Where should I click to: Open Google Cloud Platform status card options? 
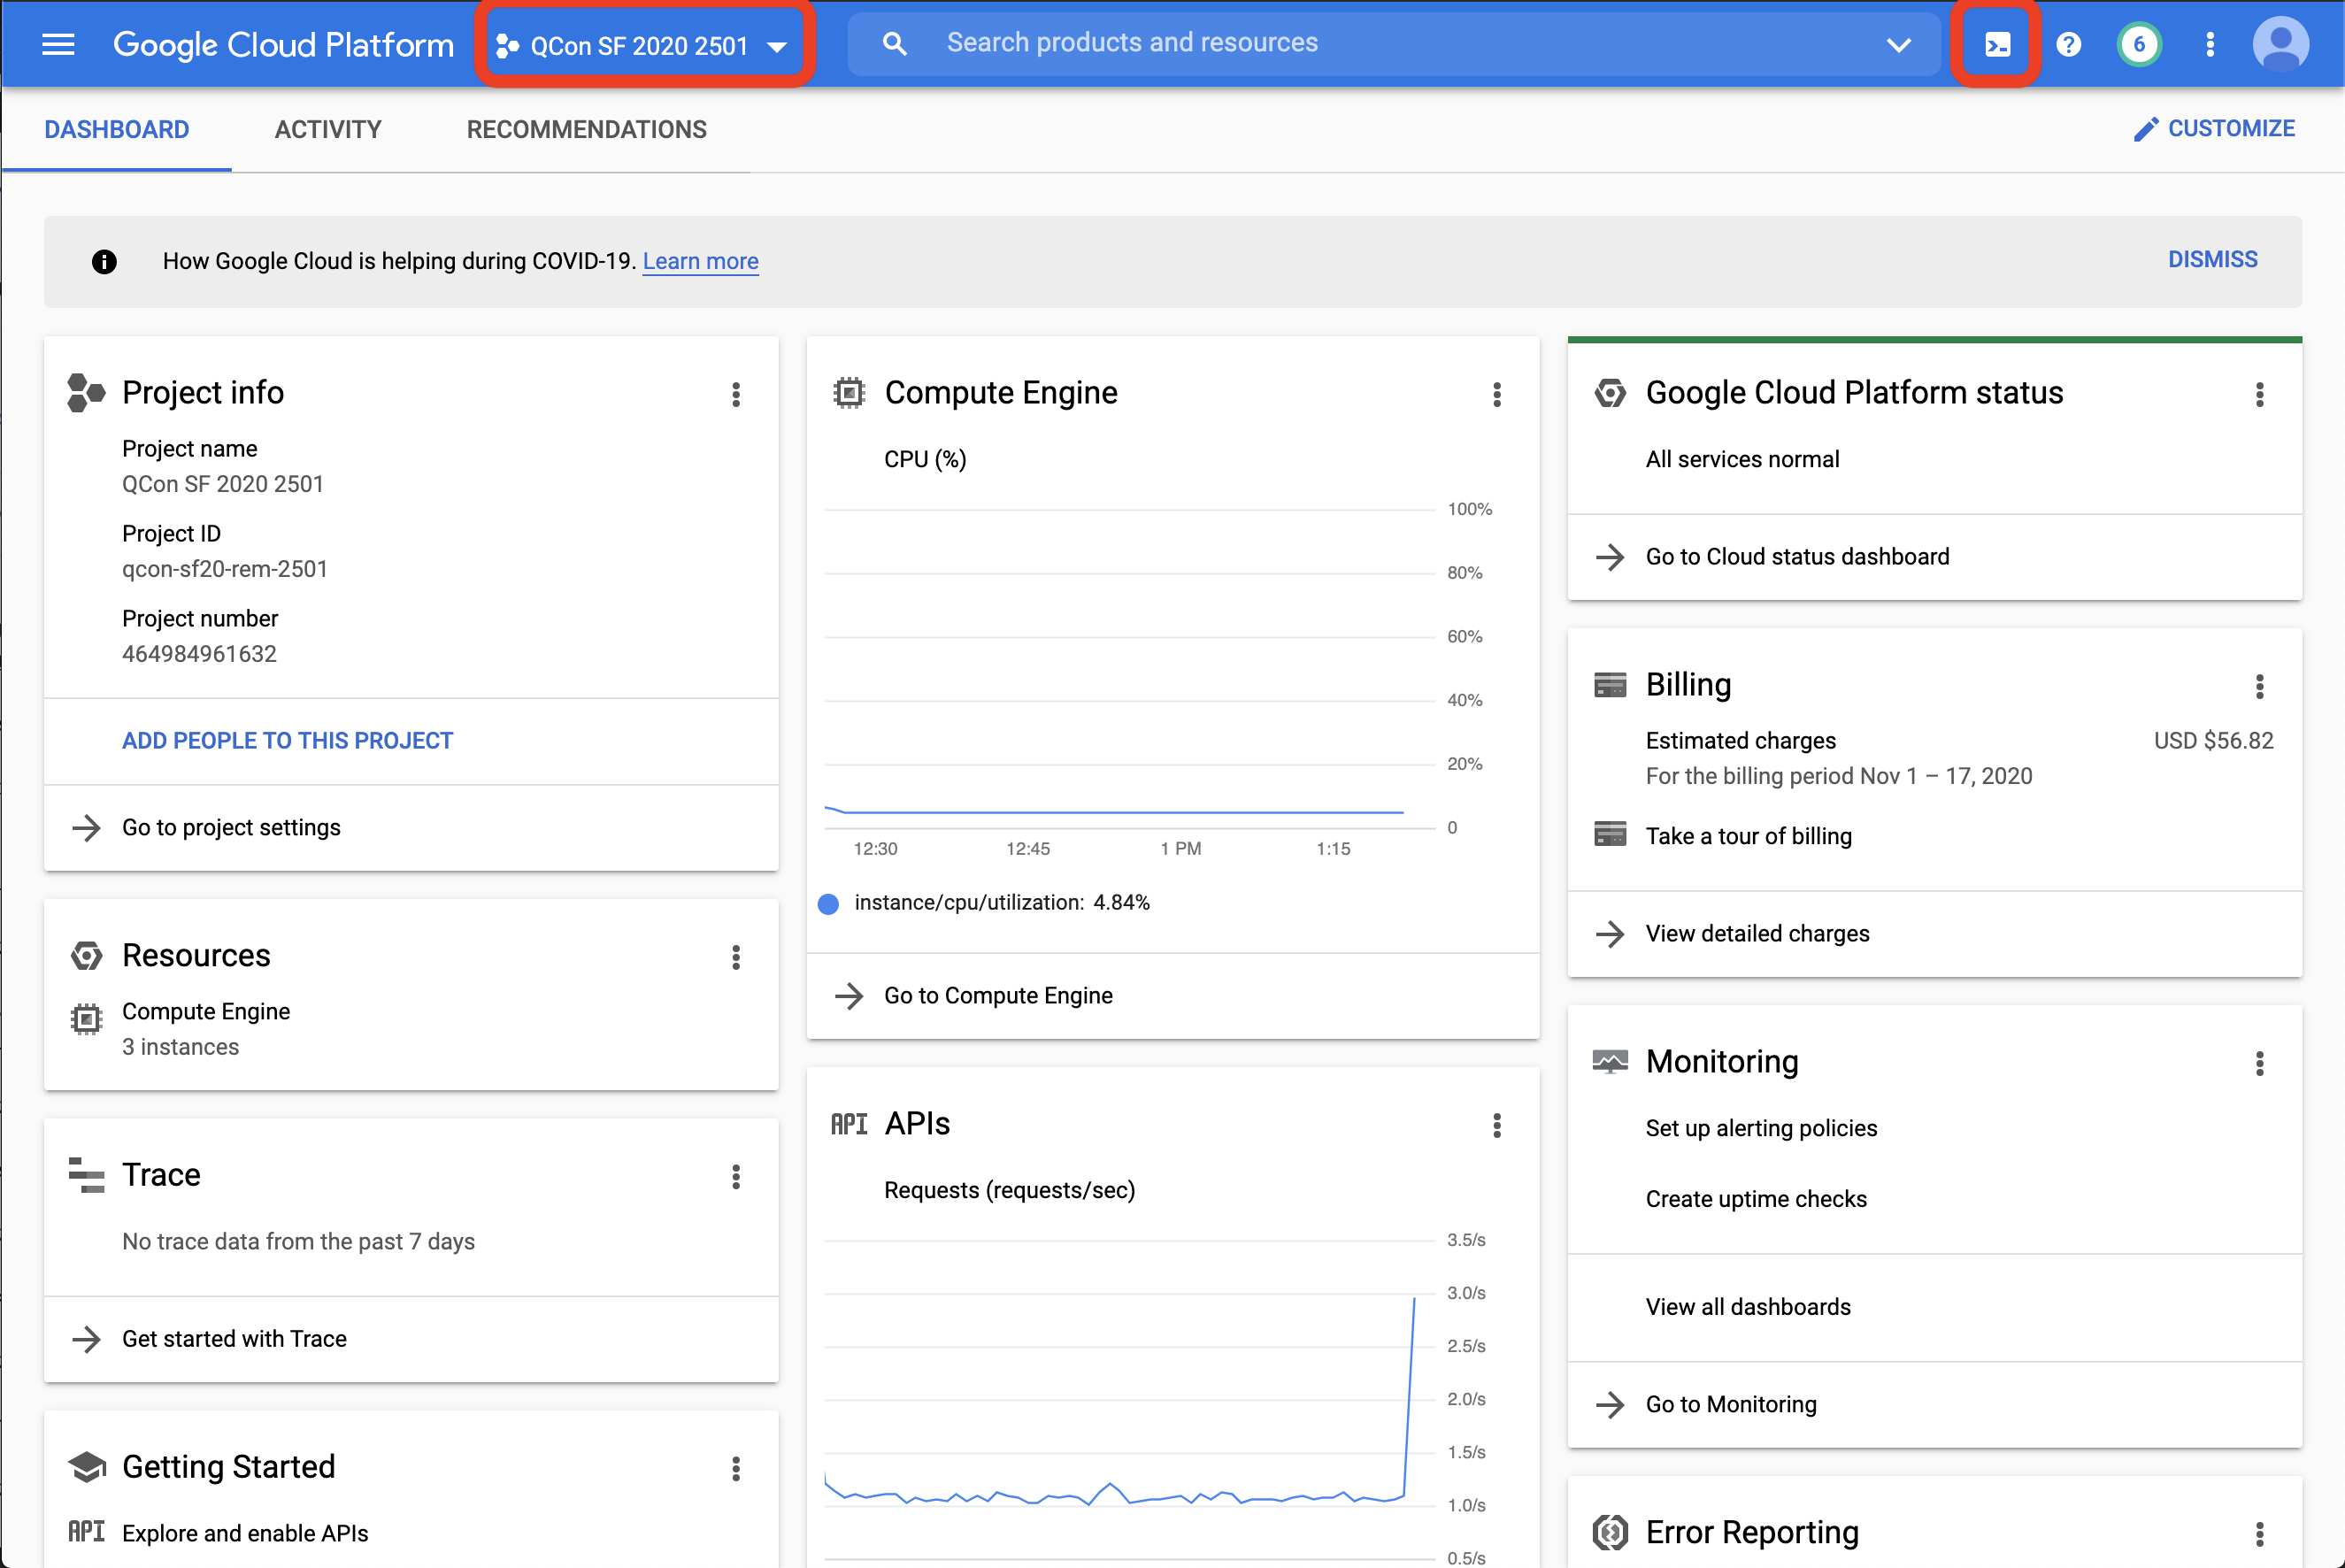(2259, 394)
